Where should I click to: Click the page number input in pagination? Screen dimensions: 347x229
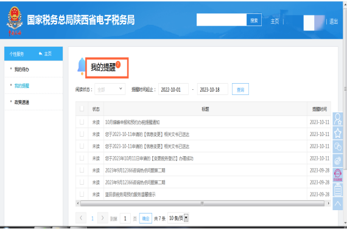125,219
